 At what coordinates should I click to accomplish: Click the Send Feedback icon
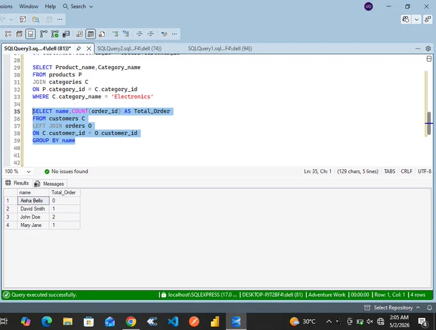428,19
